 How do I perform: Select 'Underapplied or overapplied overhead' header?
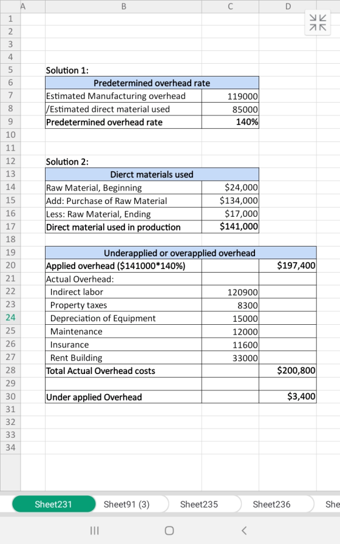(x=181, y=253)
